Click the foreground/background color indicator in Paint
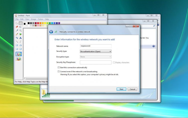Screen dimensions: 188x118 (x=25, y=24)
